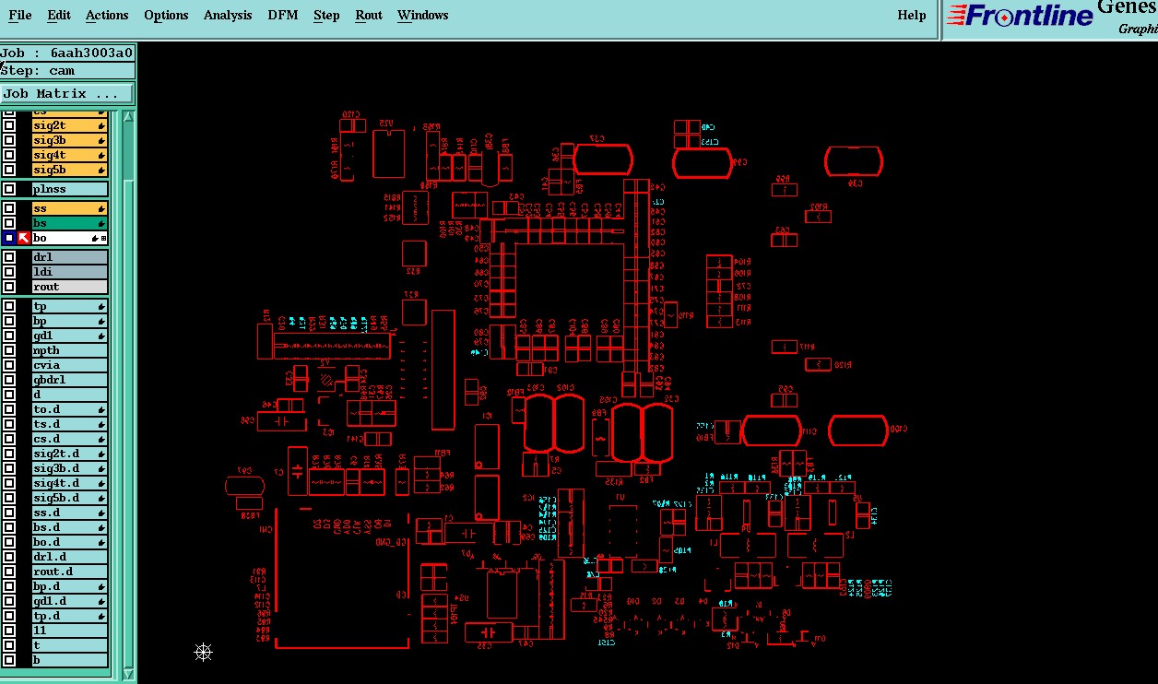Image resolution: width=1158 pixels, height=684 pixels.
Task: Click the hand marker icon on bp row
Action: (101, 321)
